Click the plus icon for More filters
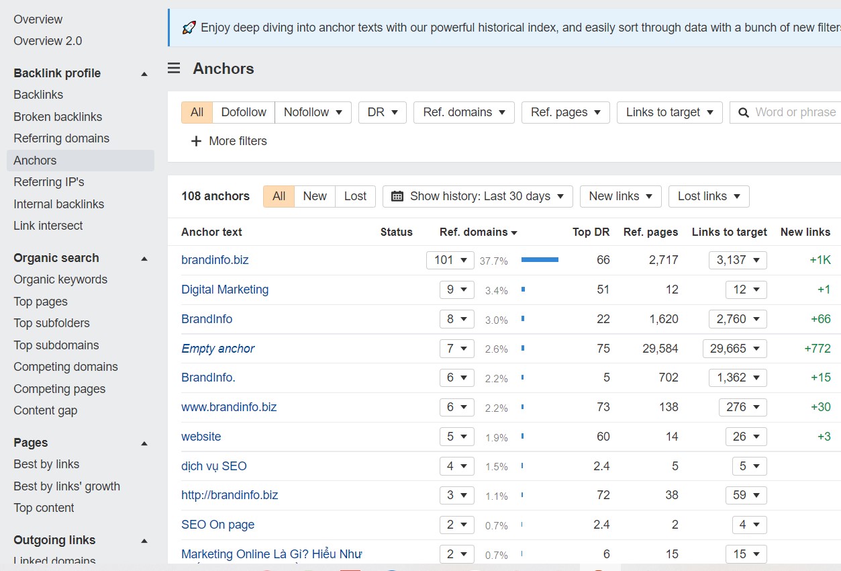 click(196, 141)
